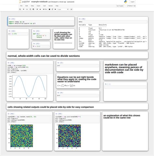This screenshot has height=156, width=154.
Task: Open the Edit menu
Action: point(27,6)
